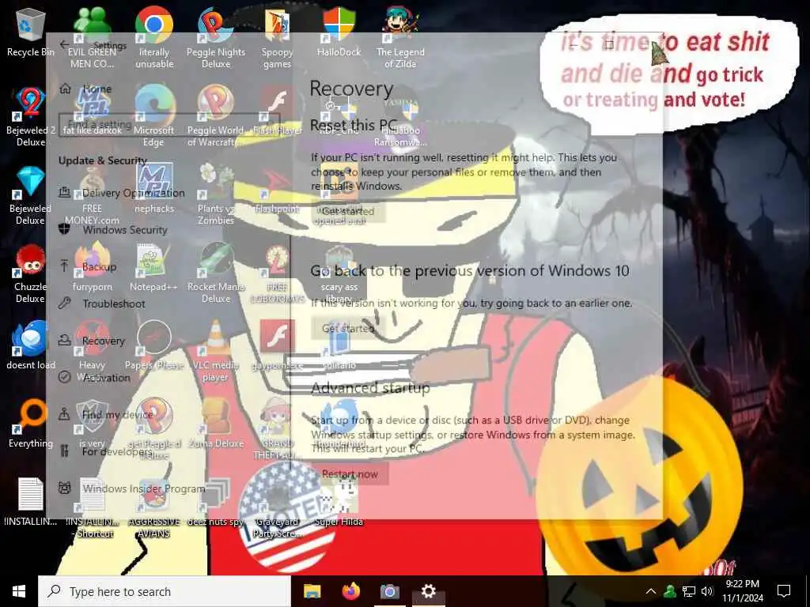
Task: Open 'deez nuts spy' desktop shortcut
Action: [216, 502]
